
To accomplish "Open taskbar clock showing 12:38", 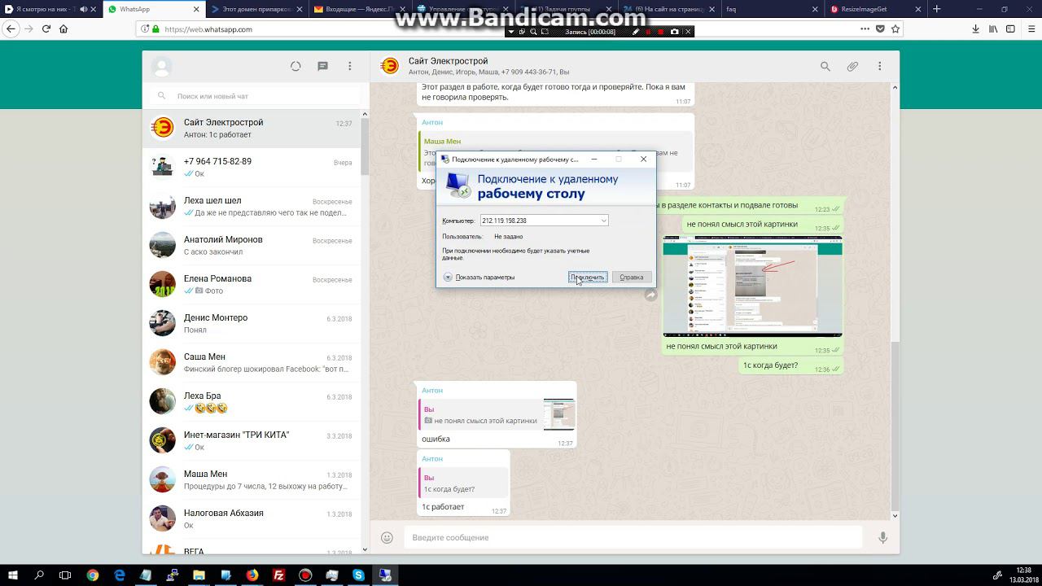I will tap(1023, 575).
